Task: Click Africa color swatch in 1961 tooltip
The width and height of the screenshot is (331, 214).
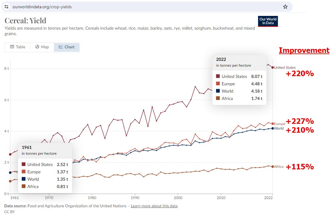Action: [x=23, y=186]
